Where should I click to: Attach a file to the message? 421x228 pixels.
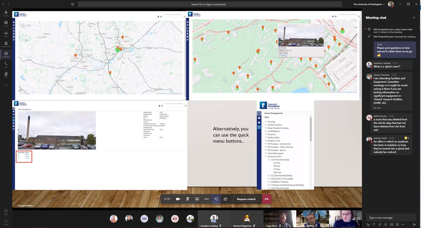click(380, 224)
